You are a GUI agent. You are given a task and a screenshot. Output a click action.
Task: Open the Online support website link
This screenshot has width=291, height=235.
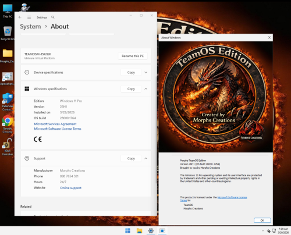tap(70, 188)
